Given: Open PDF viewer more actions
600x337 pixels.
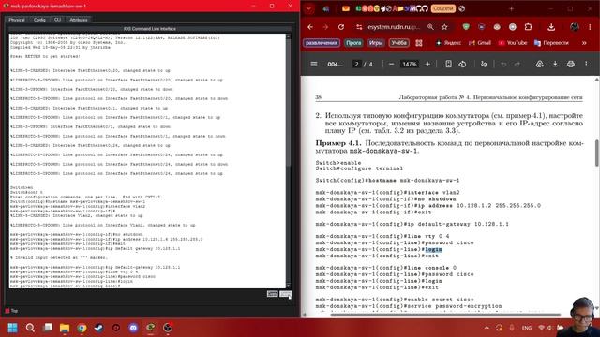Looking at the screenshot, I should coord(586,65).
